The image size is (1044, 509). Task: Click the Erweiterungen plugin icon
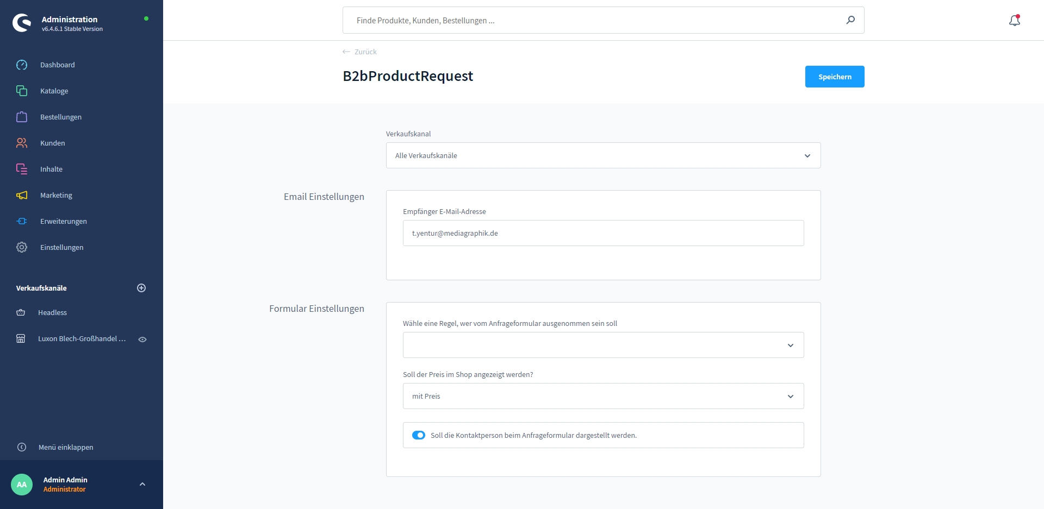[22, 222]
